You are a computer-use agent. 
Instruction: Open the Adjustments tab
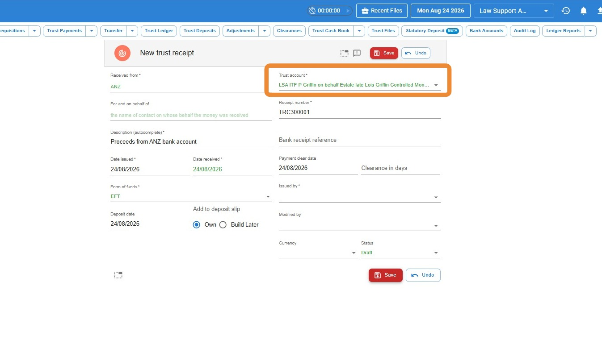click(x=240, y=31)
